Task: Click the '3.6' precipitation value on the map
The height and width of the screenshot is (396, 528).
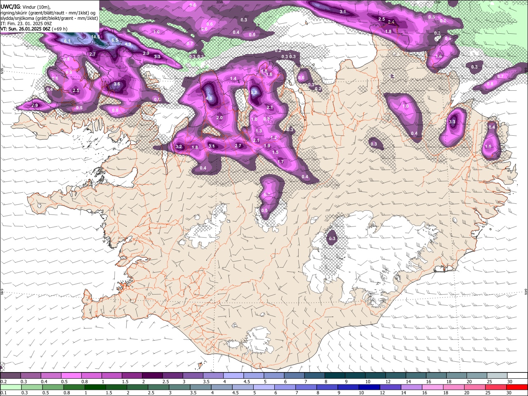Action: (117, 84)
